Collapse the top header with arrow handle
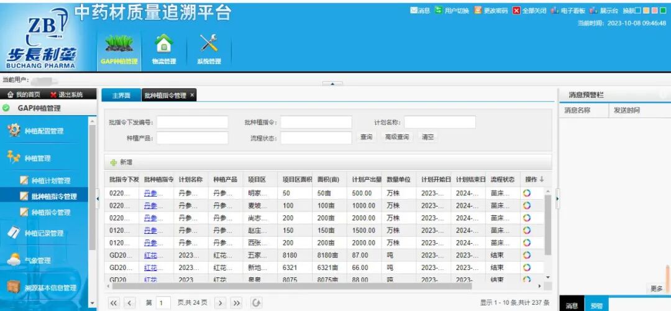Screen dimensions: 671x311 (333, 84)
